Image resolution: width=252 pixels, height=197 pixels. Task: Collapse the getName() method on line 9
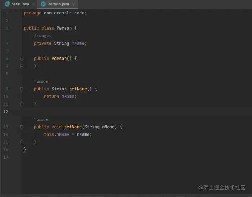coord(22,89)
